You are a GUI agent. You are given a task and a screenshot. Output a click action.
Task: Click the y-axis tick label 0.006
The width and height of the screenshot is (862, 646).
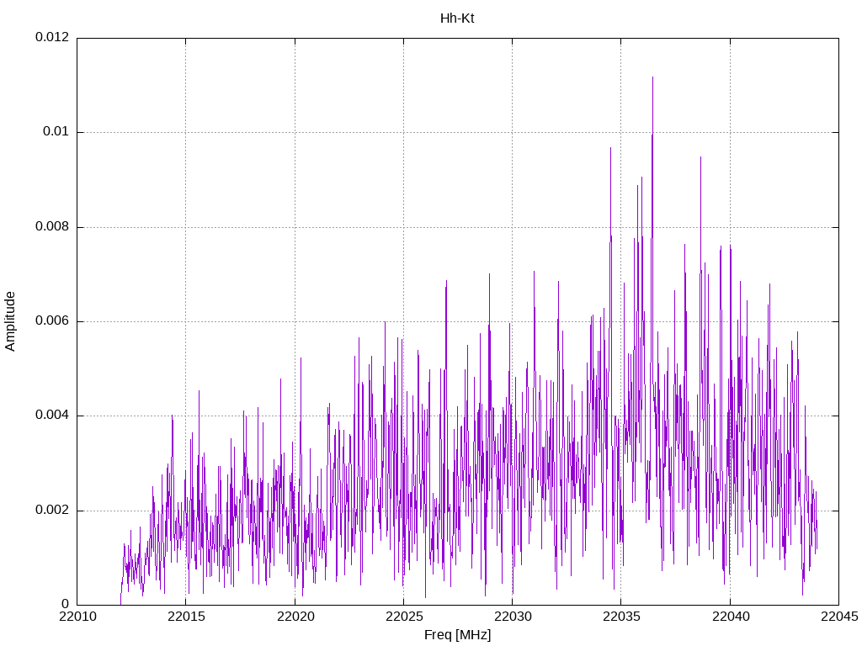(x=52, y=320)
